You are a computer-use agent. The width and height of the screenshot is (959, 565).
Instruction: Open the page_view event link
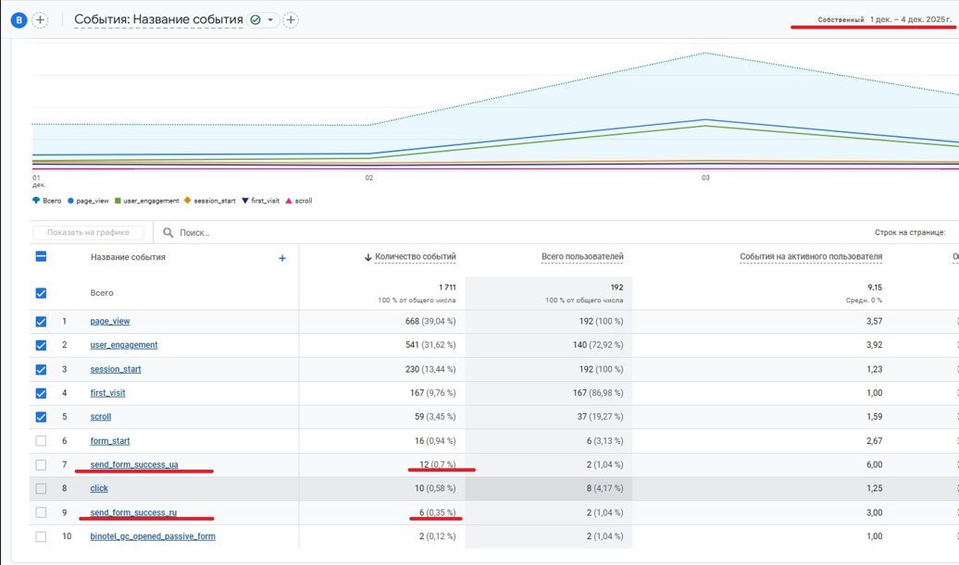click(110, 321)
